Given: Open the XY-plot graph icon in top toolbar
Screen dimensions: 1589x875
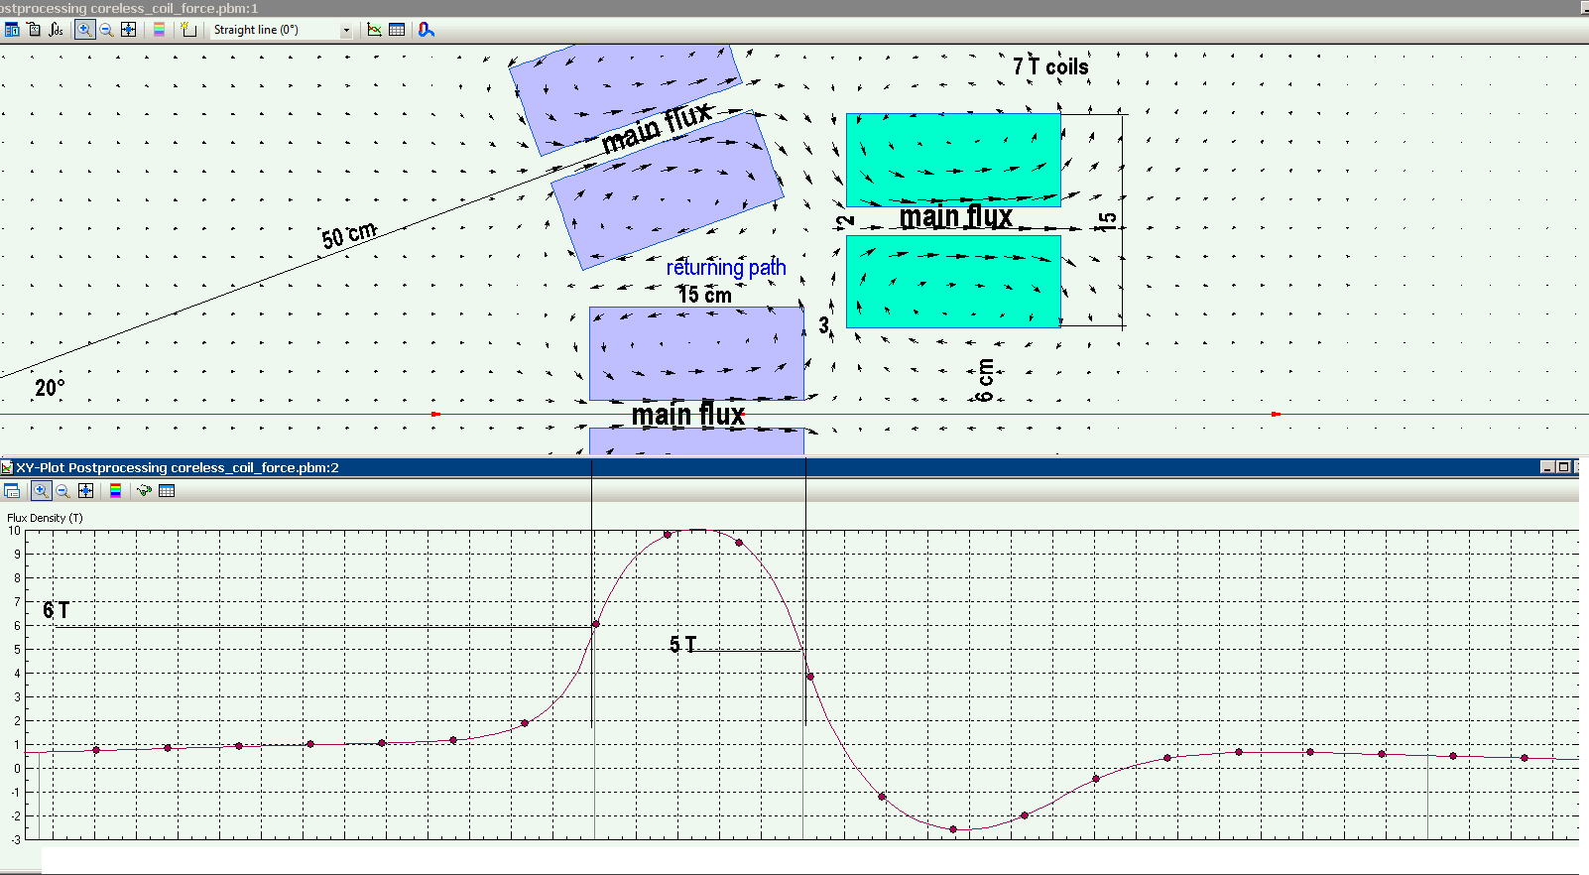Looking at the screenshot, I should tap(374, 30).
